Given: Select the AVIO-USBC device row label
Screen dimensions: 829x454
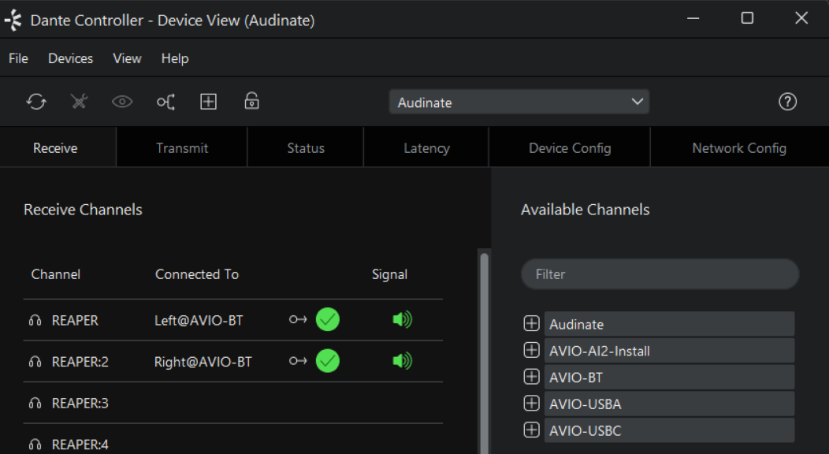Looking at the screenshot, I should [x=669, y=430].
